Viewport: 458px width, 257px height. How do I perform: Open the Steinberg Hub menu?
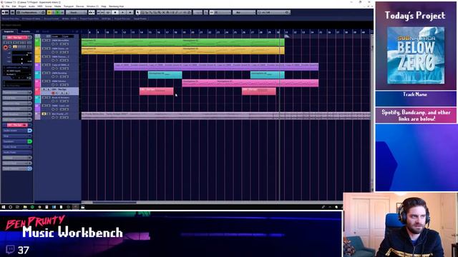point(116,6)
